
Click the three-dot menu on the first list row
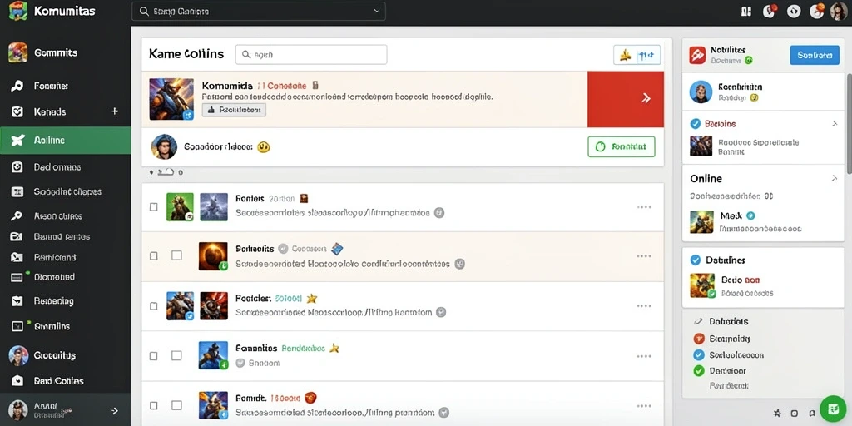click(644, 207)
